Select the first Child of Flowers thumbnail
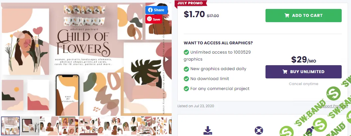351x136 pixels. [10, 125]
